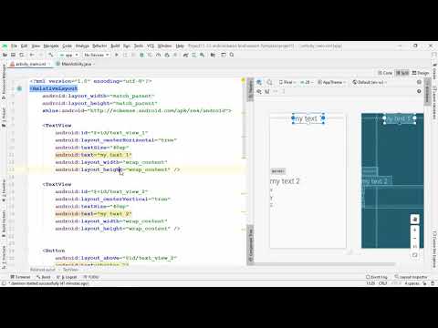
Task: Click the Back navigation arrow
Action: point(32,55)
